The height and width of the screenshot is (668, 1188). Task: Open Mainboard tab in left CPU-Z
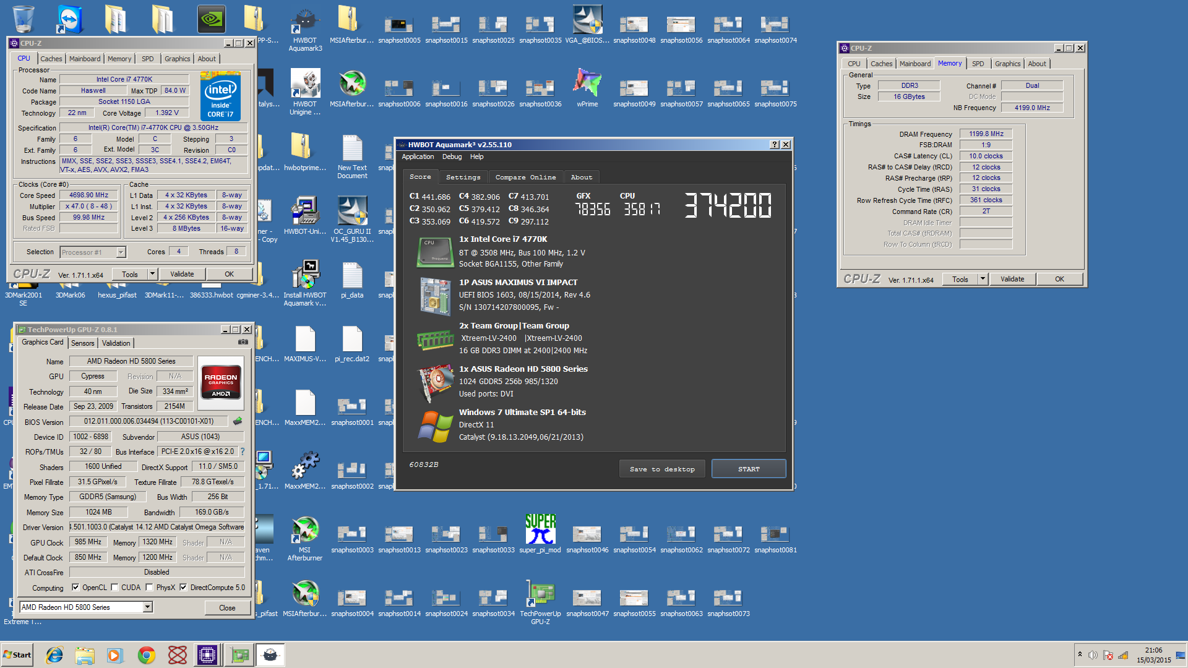pyautogui.click(x=85, y=59)
